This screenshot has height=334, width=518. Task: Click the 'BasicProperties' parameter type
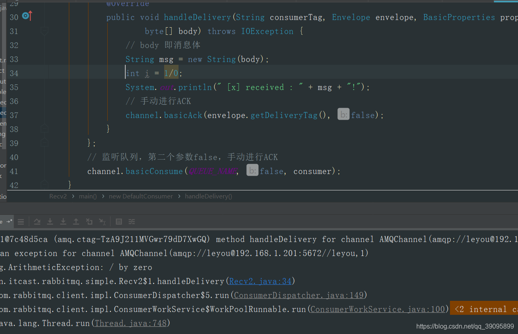click(459, 17)
